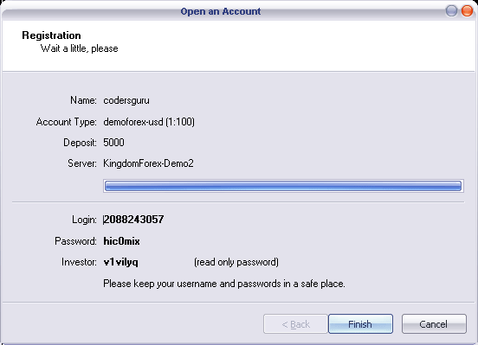Select the investor password v1vilyq
Image resolution: width=478 pixels, height=345 pixels.
tap(120, 262)
